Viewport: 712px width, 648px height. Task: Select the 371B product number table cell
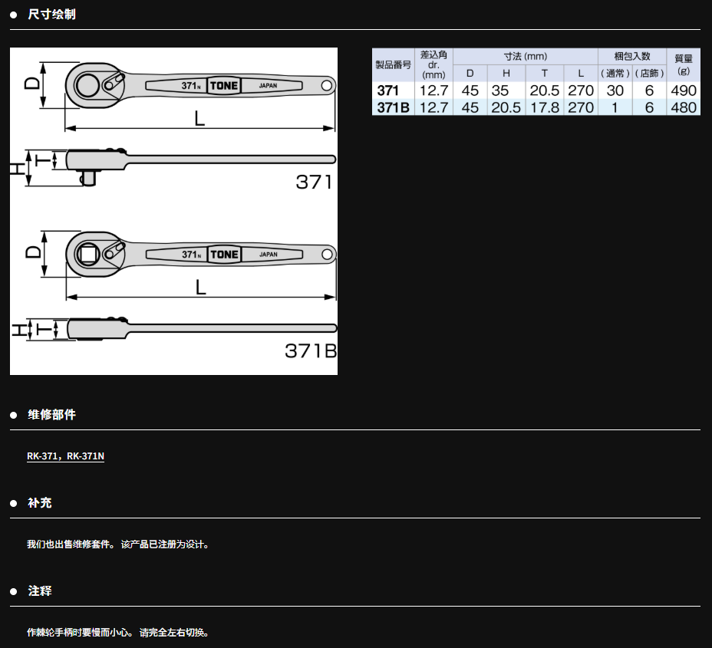point(393,107)
